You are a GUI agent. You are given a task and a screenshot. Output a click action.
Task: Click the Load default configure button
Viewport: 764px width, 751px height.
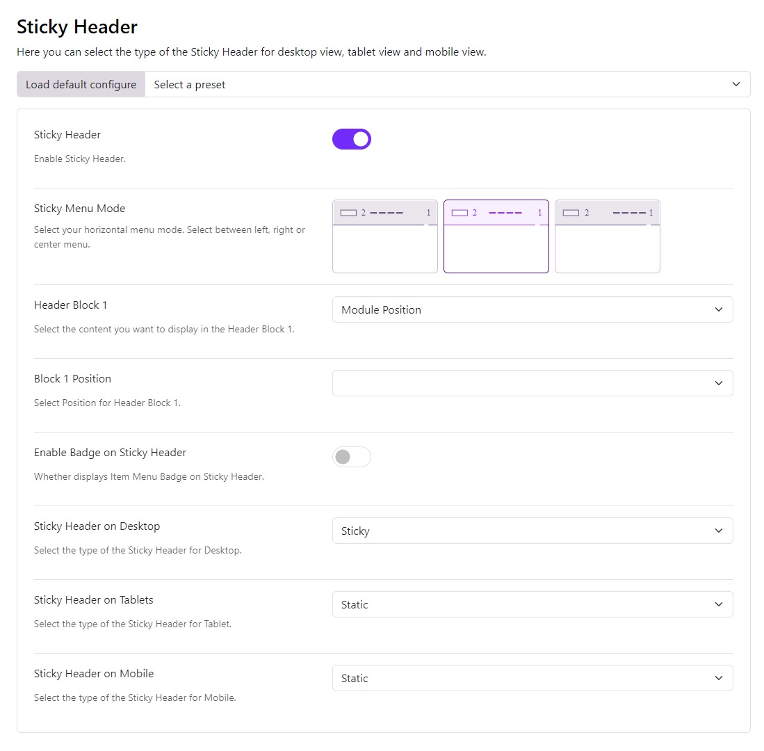tap(81, 84)
